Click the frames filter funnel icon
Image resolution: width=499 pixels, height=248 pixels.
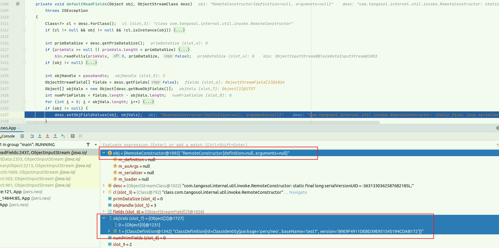[88, 145]
